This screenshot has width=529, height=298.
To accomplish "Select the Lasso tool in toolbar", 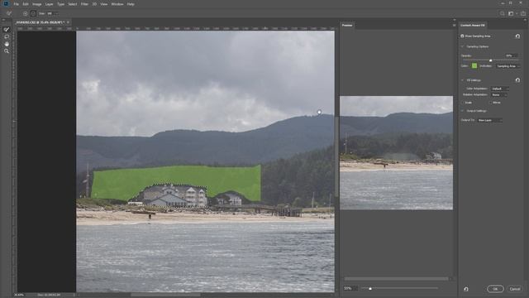I will [7, 36].
